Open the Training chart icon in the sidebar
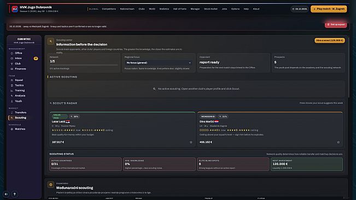 (12, 91)
